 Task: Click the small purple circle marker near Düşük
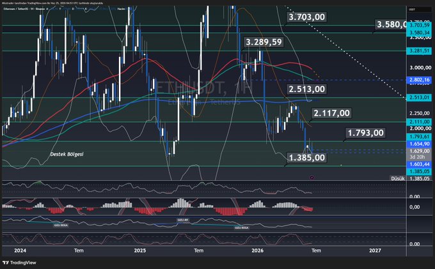point(312,178)
